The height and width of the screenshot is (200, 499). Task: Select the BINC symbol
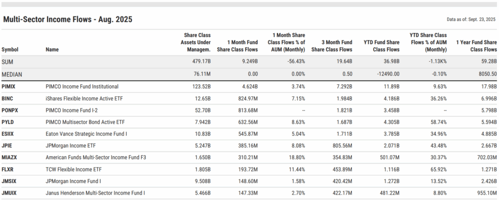(7, 99)
